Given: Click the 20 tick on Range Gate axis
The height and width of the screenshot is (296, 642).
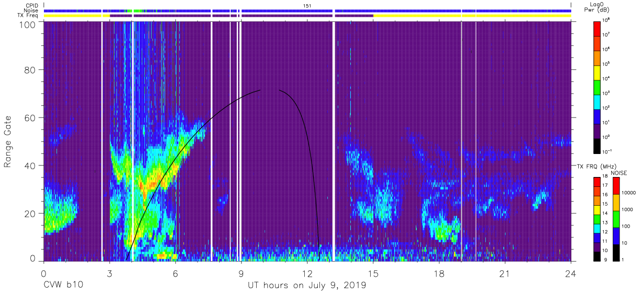Looking at the screenshot, I should [30, 214].
